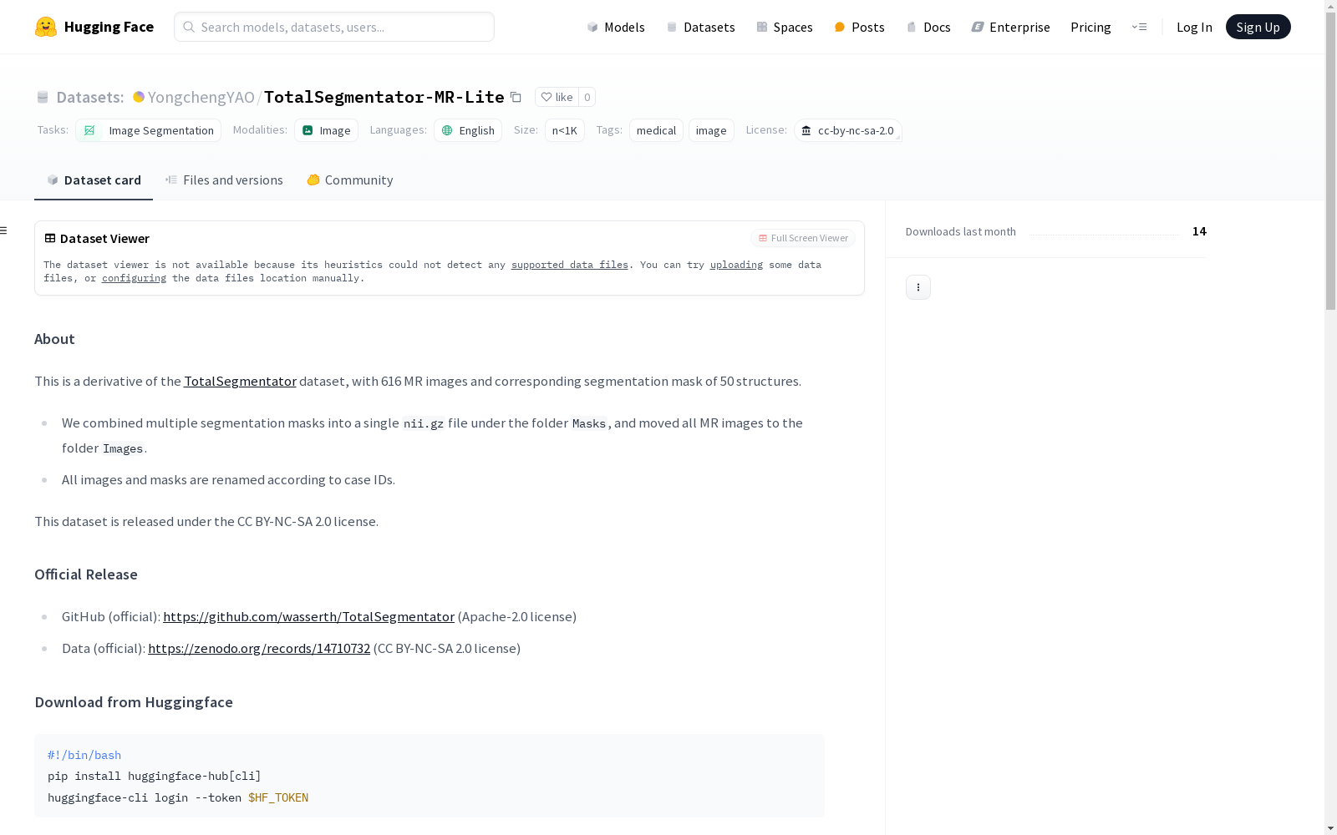Go to Spaces in the top navigation
The width and height of the screenshot is (1337, 835).
[x=784, y=27]
